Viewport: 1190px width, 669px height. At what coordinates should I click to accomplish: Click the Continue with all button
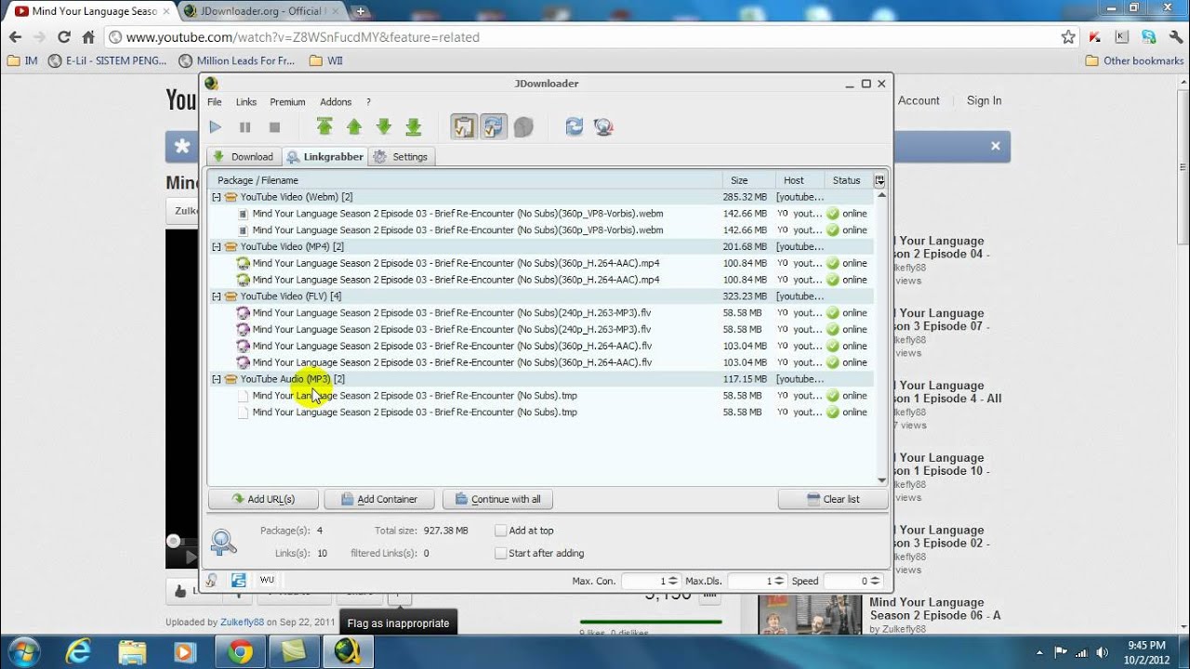497,499
